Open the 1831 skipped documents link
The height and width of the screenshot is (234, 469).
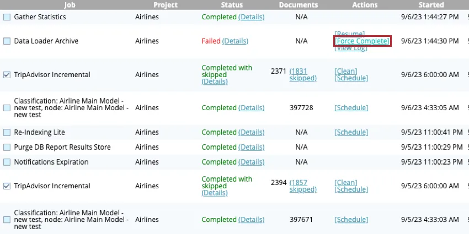click(x=303, y=74)
